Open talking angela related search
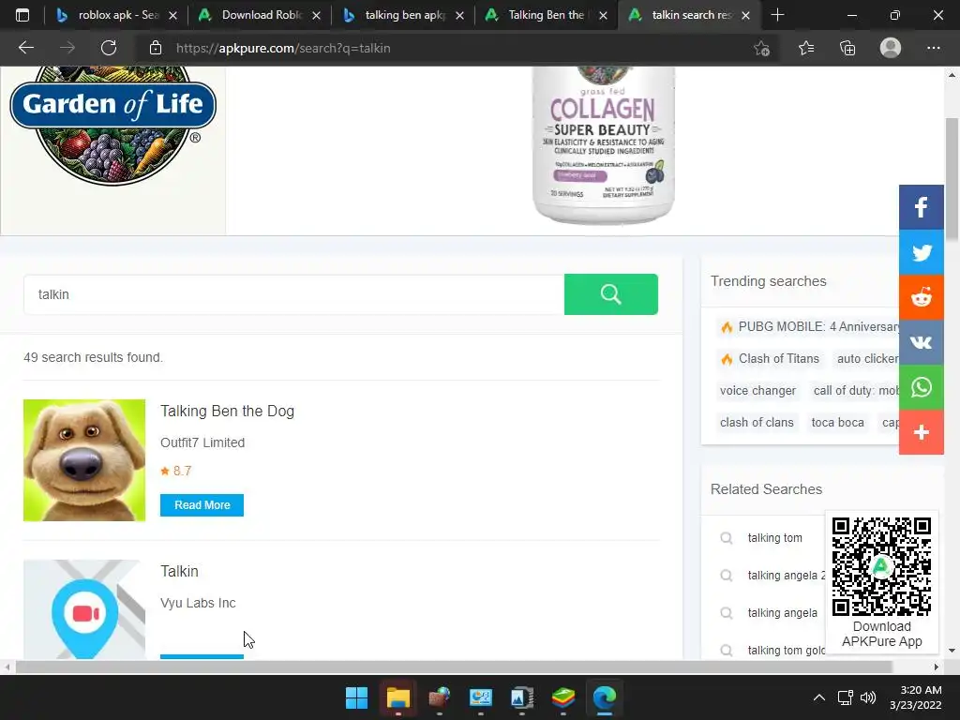This screenshot has height=720, width=960. pyautogui.click(x=783, y=613)
